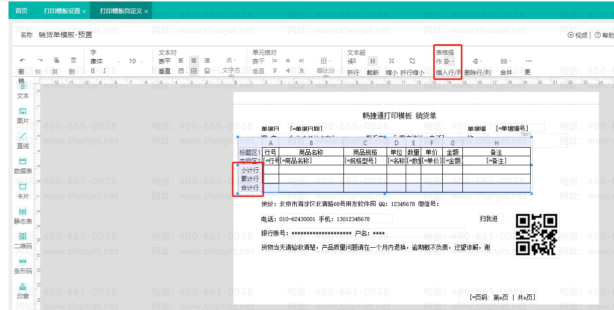Select the 静态表 static table tool
Viewport: 614px width, 310px height.
tap(23, 216)
